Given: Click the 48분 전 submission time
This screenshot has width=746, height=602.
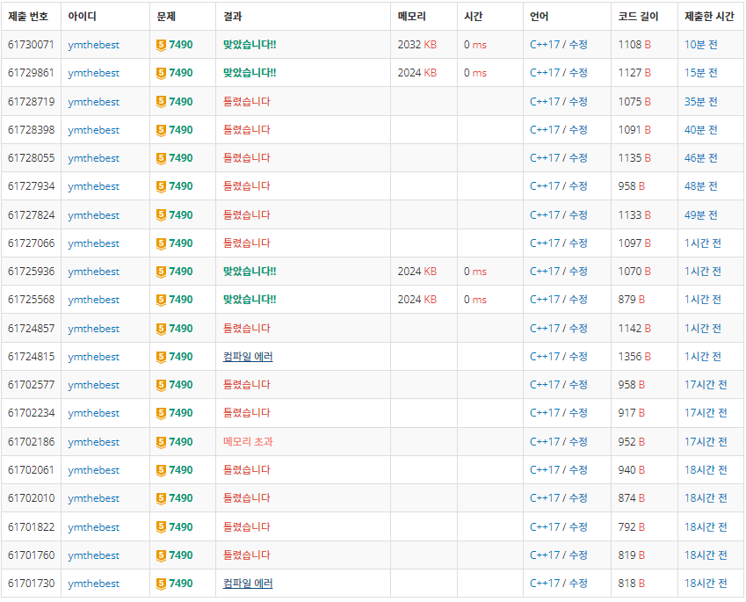Looking at the screenshot, I should [700, 186].
